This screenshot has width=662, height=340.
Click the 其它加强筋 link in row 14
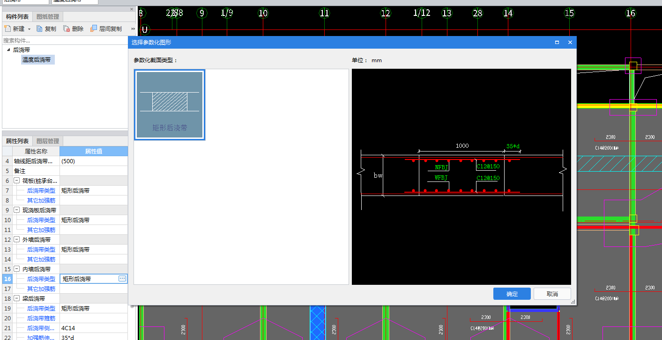coord(41,259)
